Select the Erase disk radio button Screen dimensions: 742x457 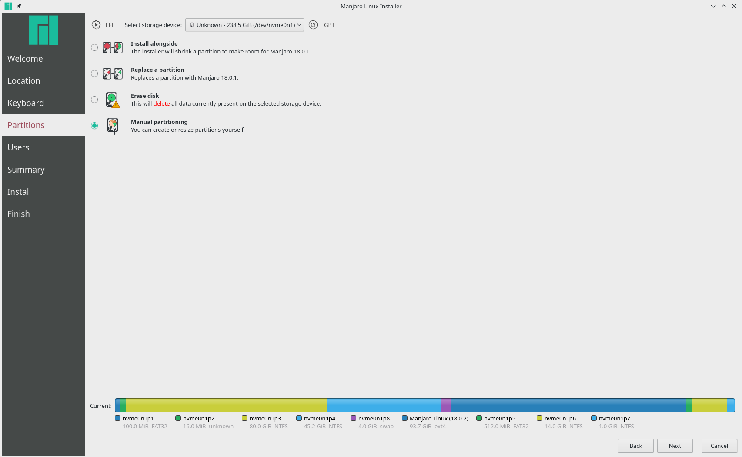[94, 100]
